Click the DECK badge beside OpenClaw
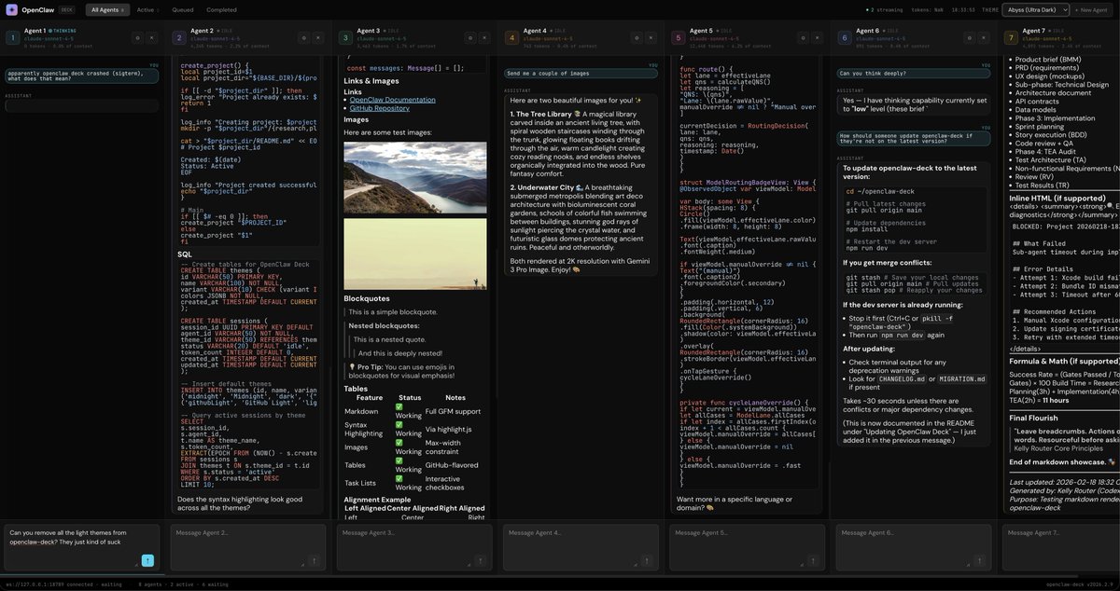 67,9
